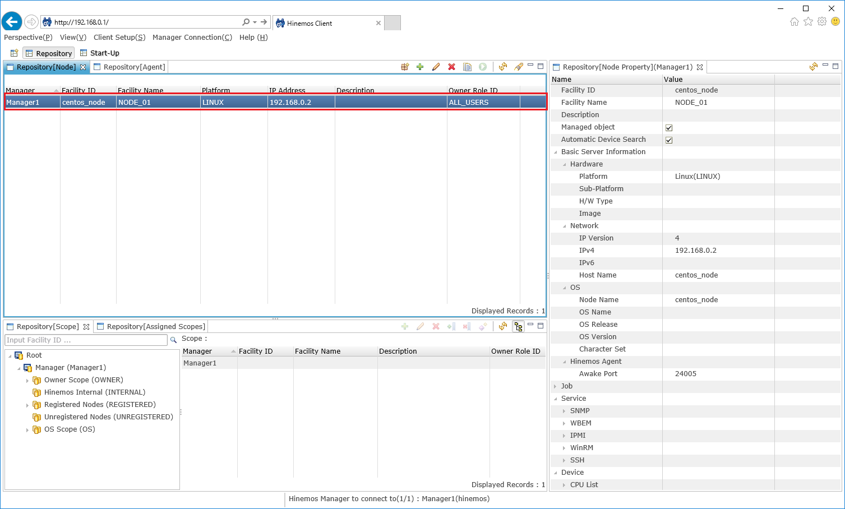Click the Input Facility ID search field
Image resolution: width=845 pixels, height=509 pixels.
click(86, 340)
